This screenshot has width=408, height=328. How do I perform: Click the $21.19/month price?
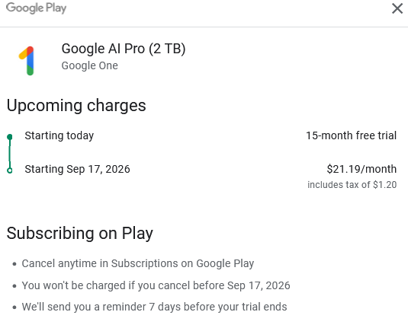tap(361, 169)
